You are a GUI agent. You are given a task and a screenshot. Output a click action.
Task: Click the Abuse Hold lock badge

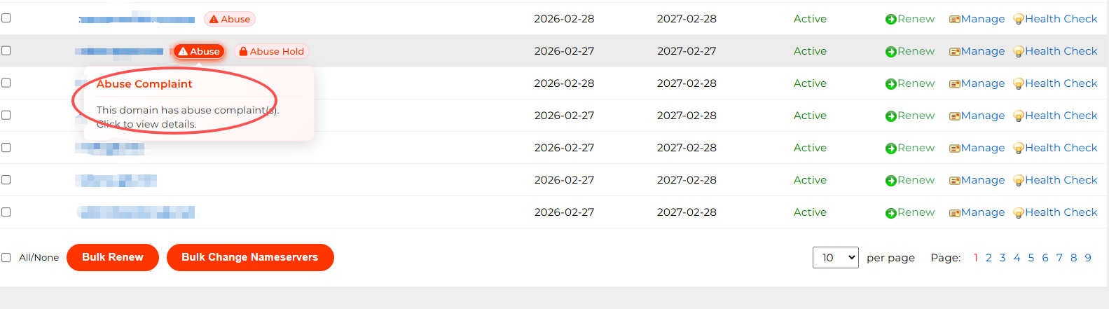pyautogui.click(x=271, y=51)
